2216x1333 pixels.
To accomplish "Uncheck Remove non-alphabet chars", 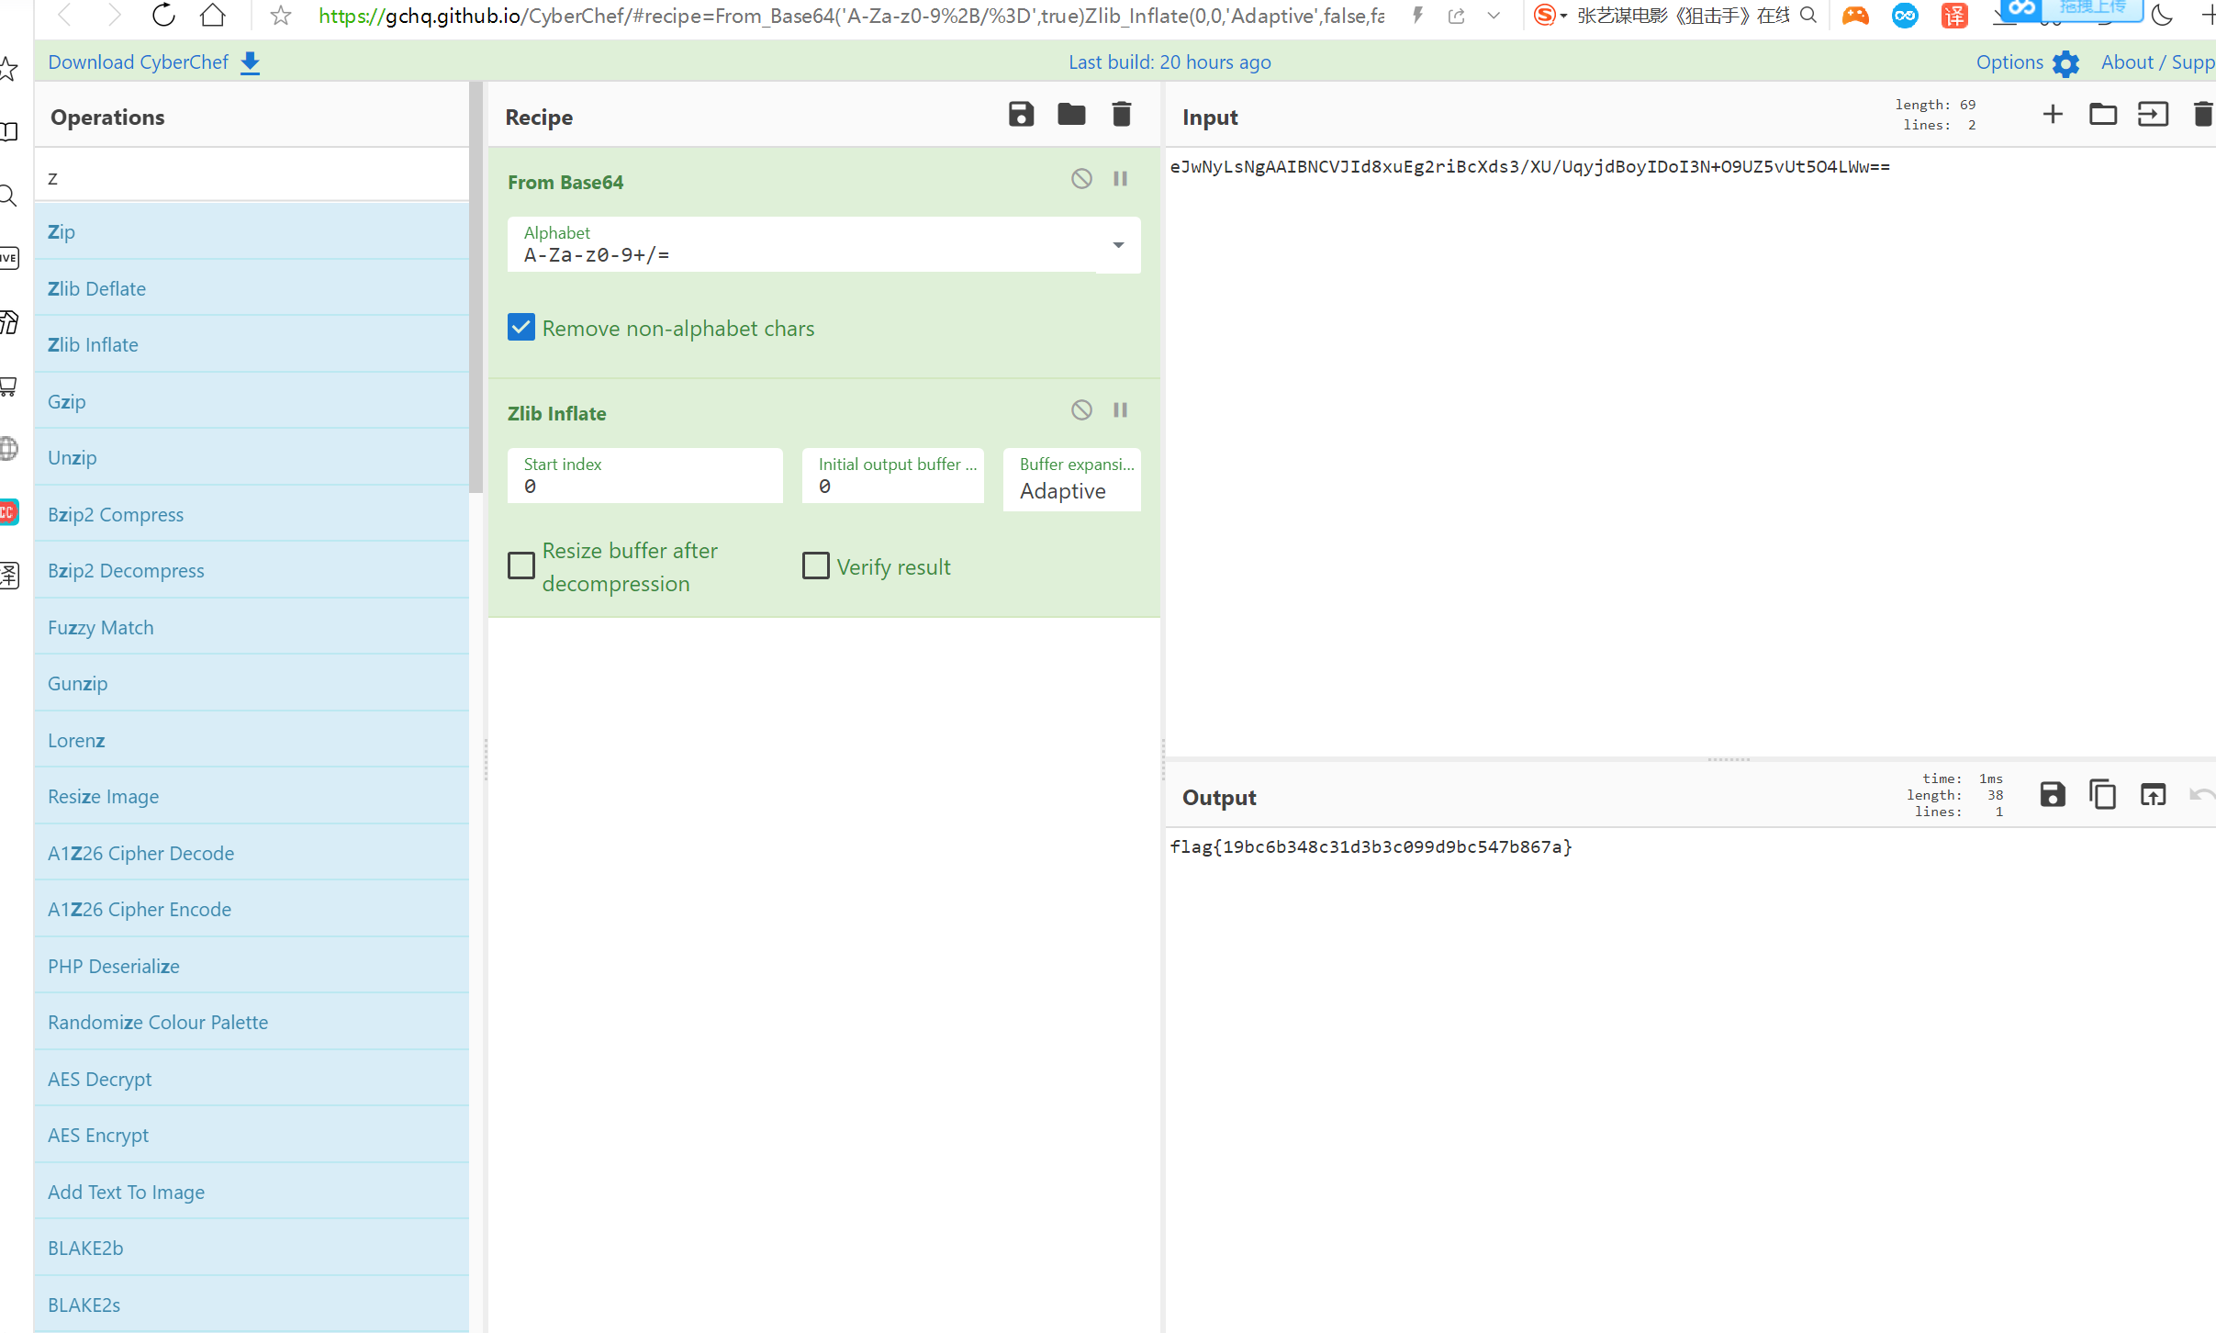I will point(521,328).
